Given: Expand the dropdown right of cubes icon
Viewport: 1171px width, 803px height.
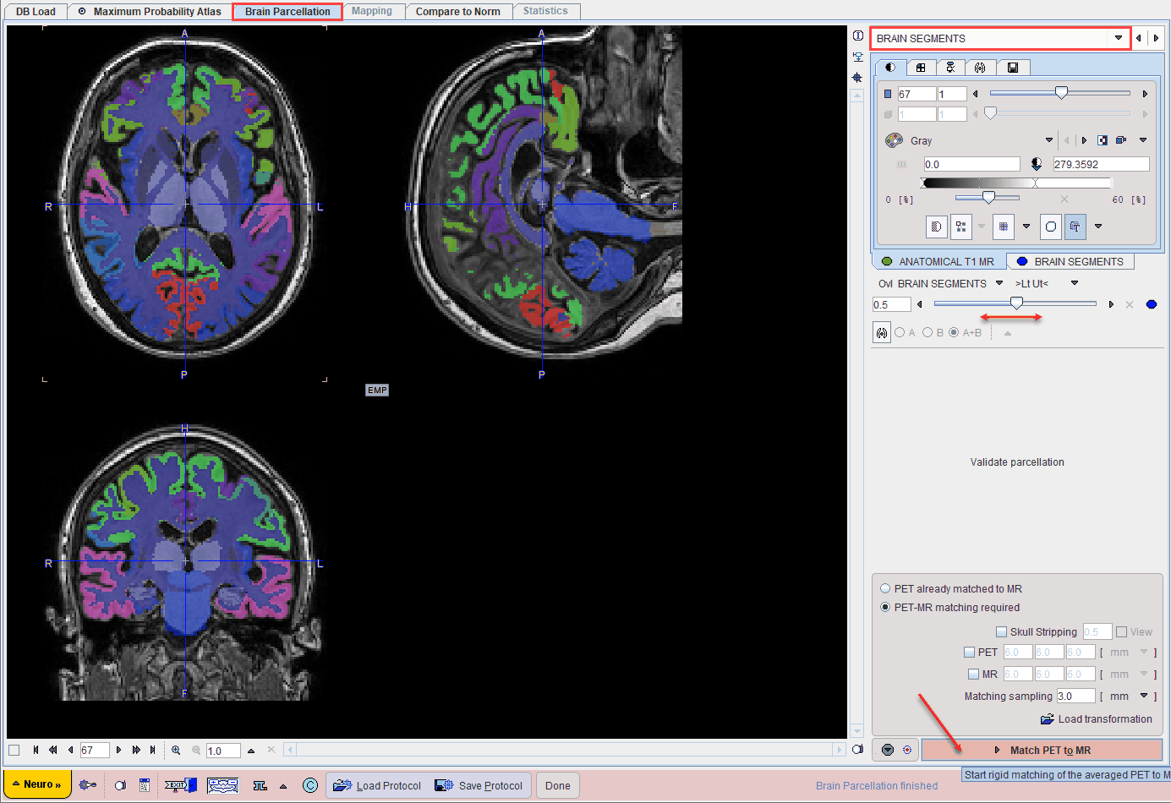Looking at the screenshot, I should [x=1143, y=140].
